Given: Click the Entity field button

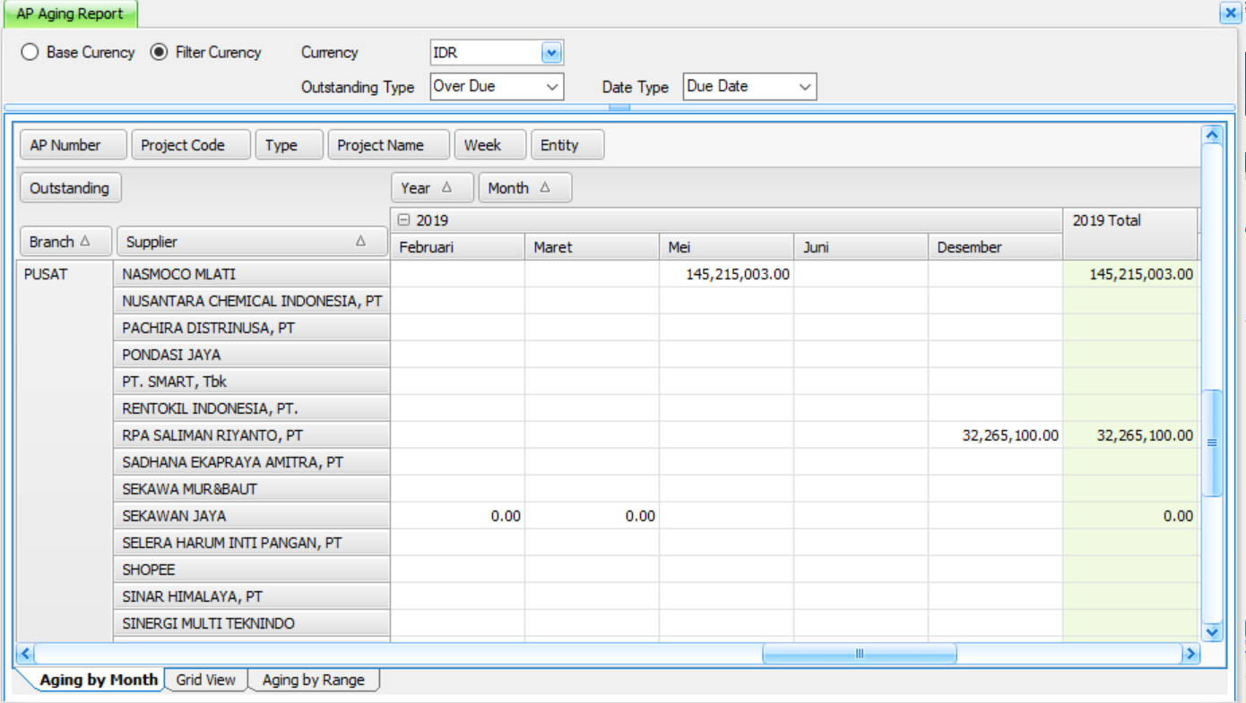Looking at the screenshot, I should (567, 145).
